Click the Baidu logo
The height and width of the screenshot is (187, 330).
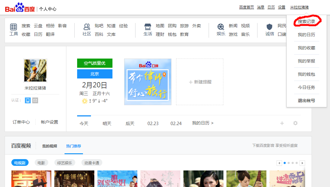(x=20, y=8)
